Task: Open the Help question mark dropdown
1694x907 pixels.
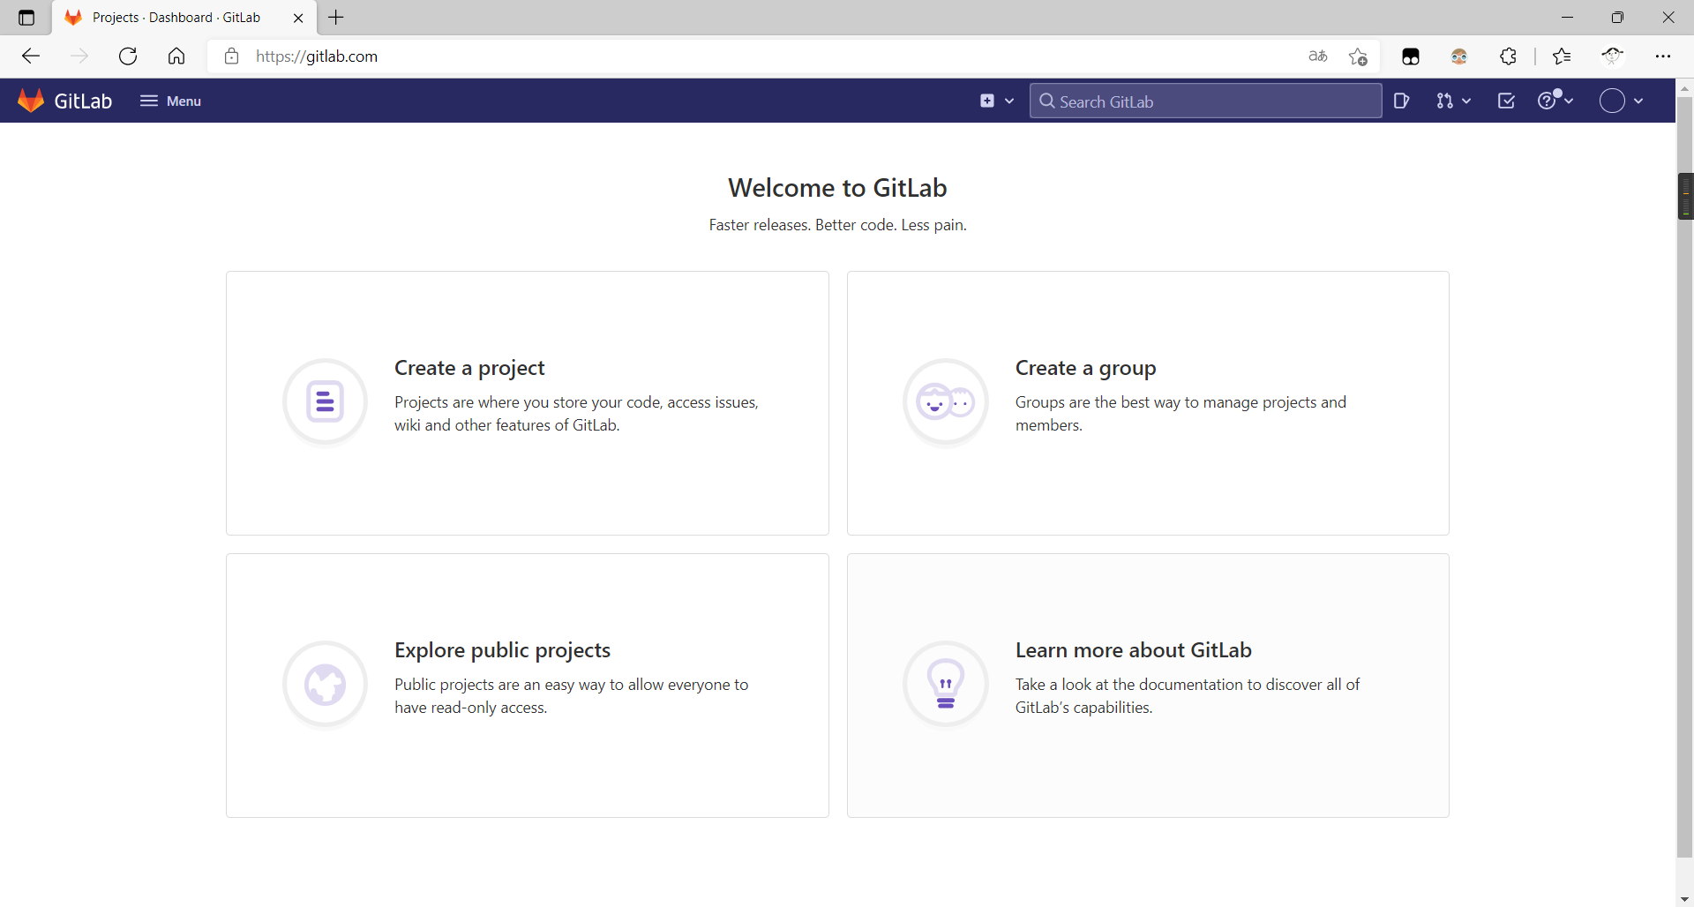Action: 1555,101
